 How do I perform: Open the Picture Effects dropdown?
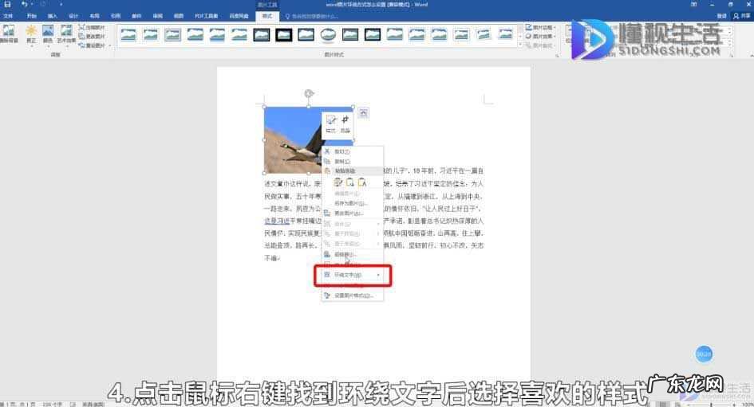[540, 37]
